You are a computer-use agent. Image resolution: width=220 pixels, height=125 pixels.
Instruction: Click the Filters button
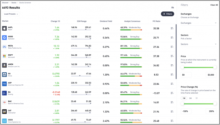click(x=167, y=14)
